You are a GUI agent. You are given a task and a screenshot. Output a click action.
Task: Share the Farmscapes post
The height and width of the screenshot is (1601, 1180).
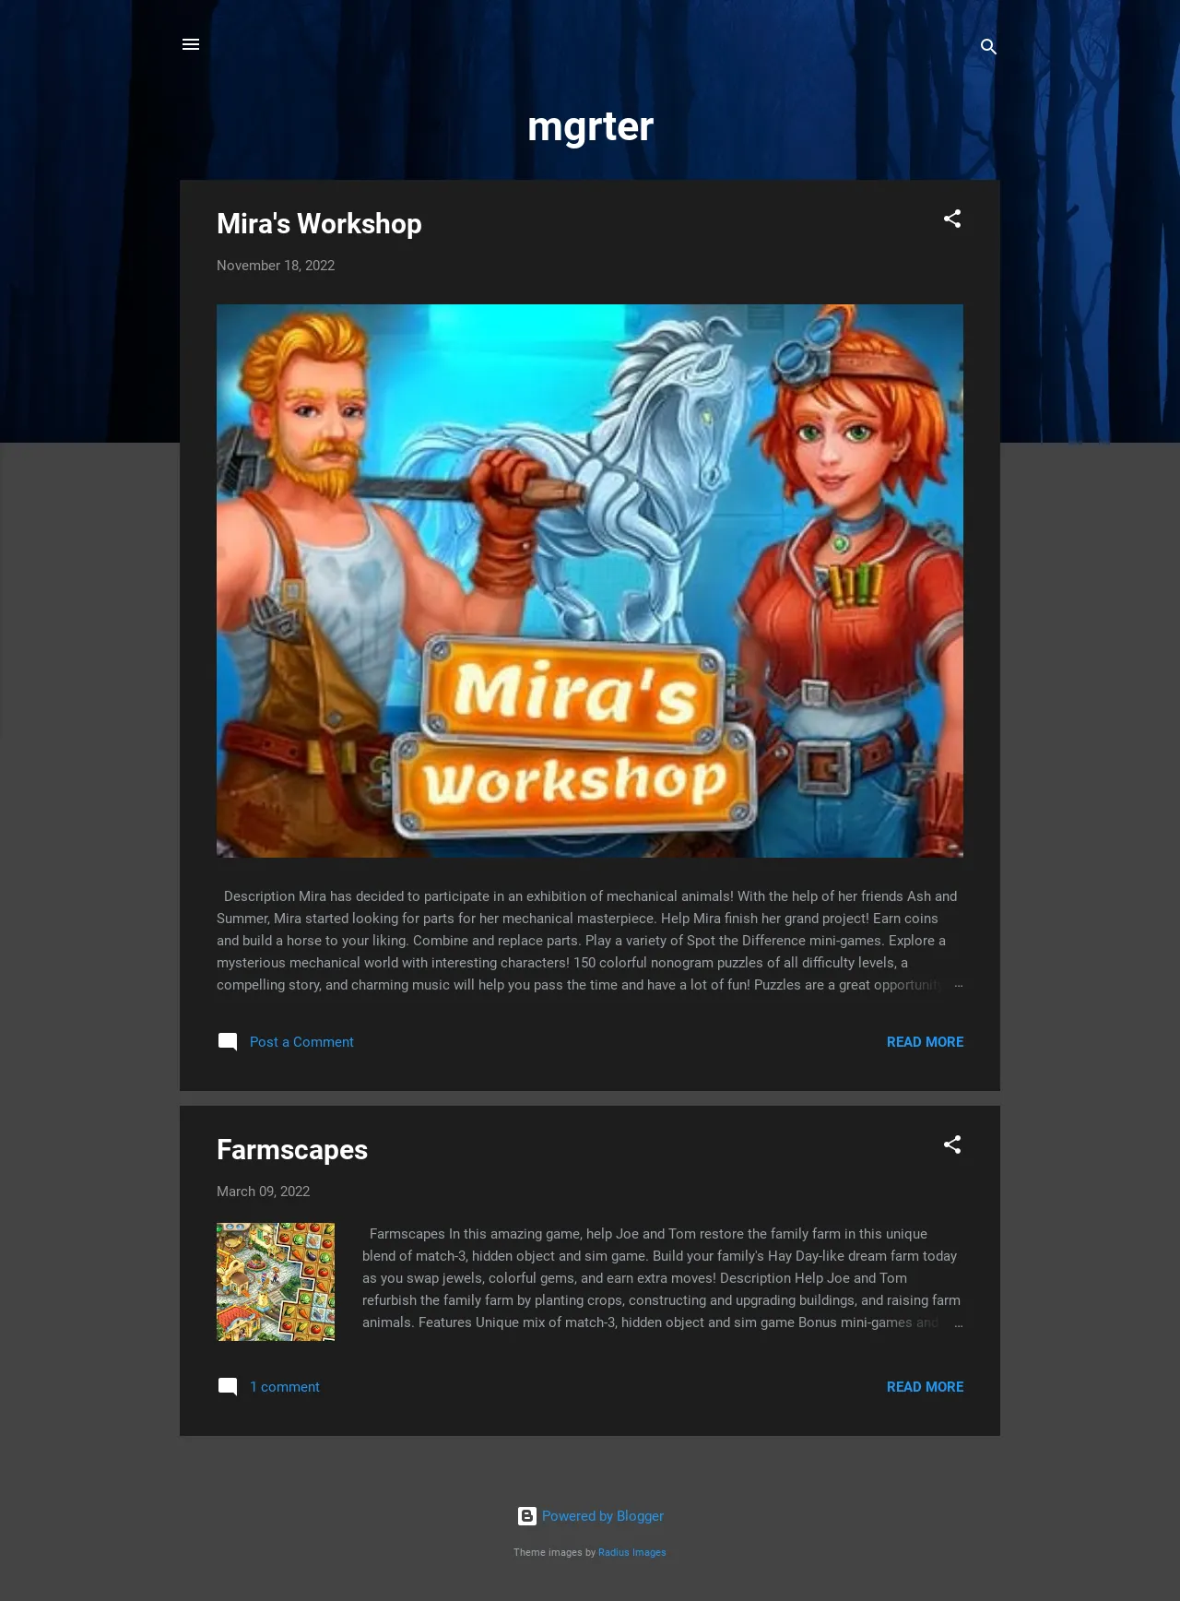pos(952,1145)
